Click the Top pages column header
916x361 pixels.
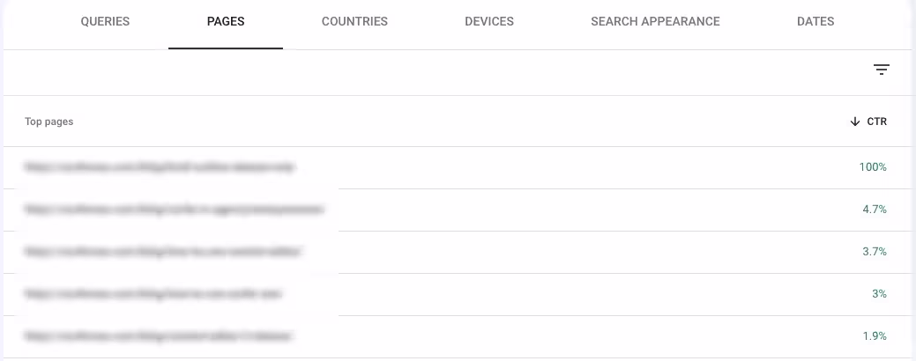click(49, 122)
